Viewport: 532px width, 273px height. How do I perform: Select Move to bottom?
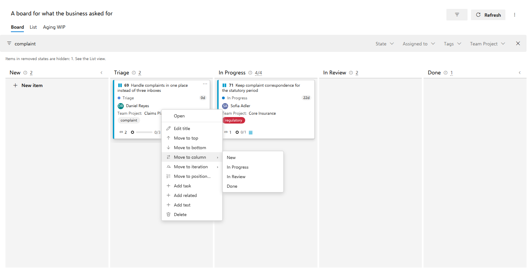(x=192, y=147)
